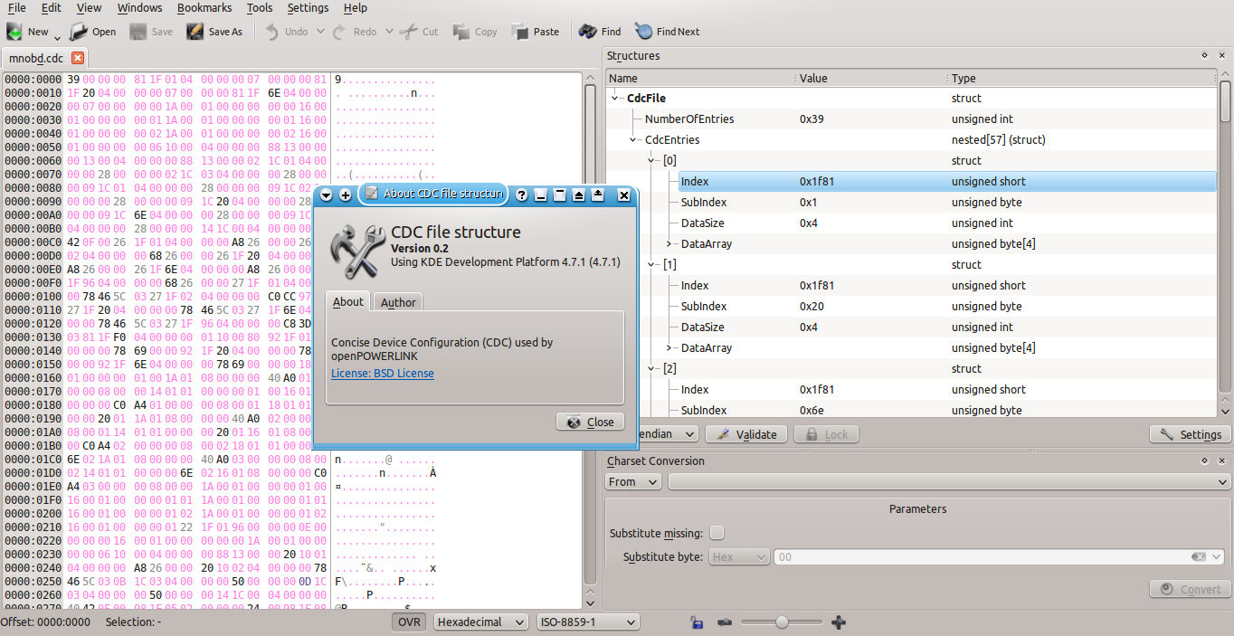Click the Copy toolbar icon

pyautogui.click(x=461, y=32)
